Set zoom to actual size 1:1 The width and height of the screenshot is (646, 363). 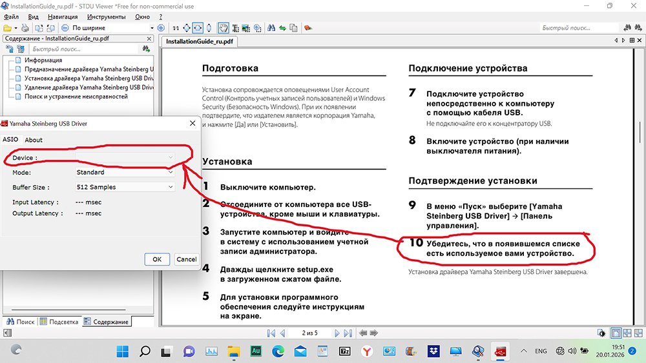coord(176,28)
